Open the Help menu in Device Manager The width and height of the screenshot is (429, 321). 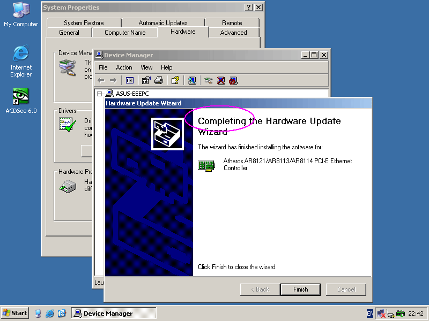pyautogui.click(x=166, y=67)
